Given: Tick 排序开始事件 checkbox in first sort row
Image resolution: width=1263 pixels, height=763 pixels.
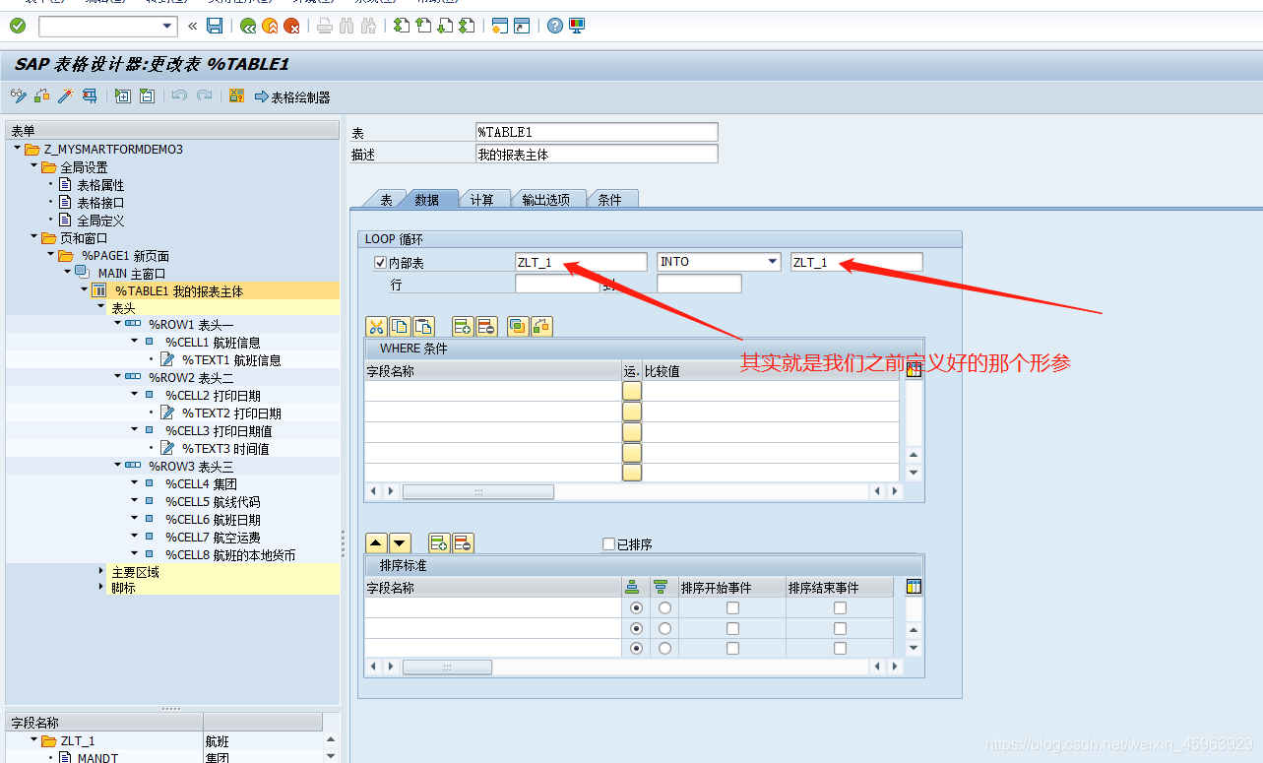Looking at the screenshot, I should [x=732, y=608].
